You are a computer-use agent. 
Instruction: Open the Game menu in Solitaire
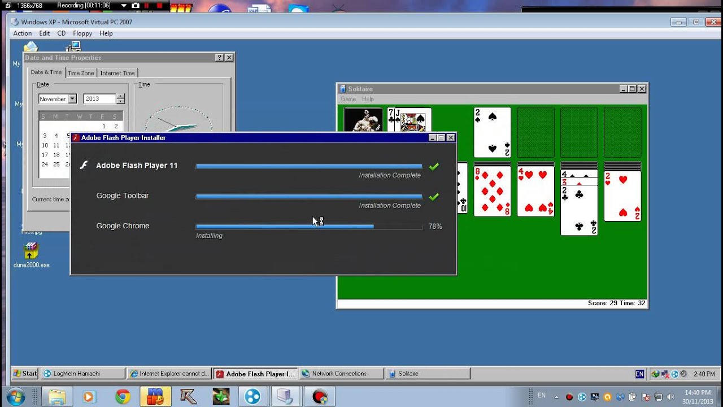coord(348,99)
